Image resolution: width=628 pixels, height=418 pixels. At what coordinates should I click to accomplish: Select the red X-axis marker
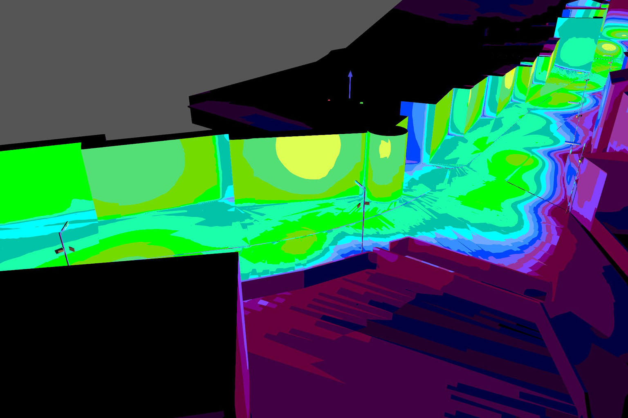329,100
